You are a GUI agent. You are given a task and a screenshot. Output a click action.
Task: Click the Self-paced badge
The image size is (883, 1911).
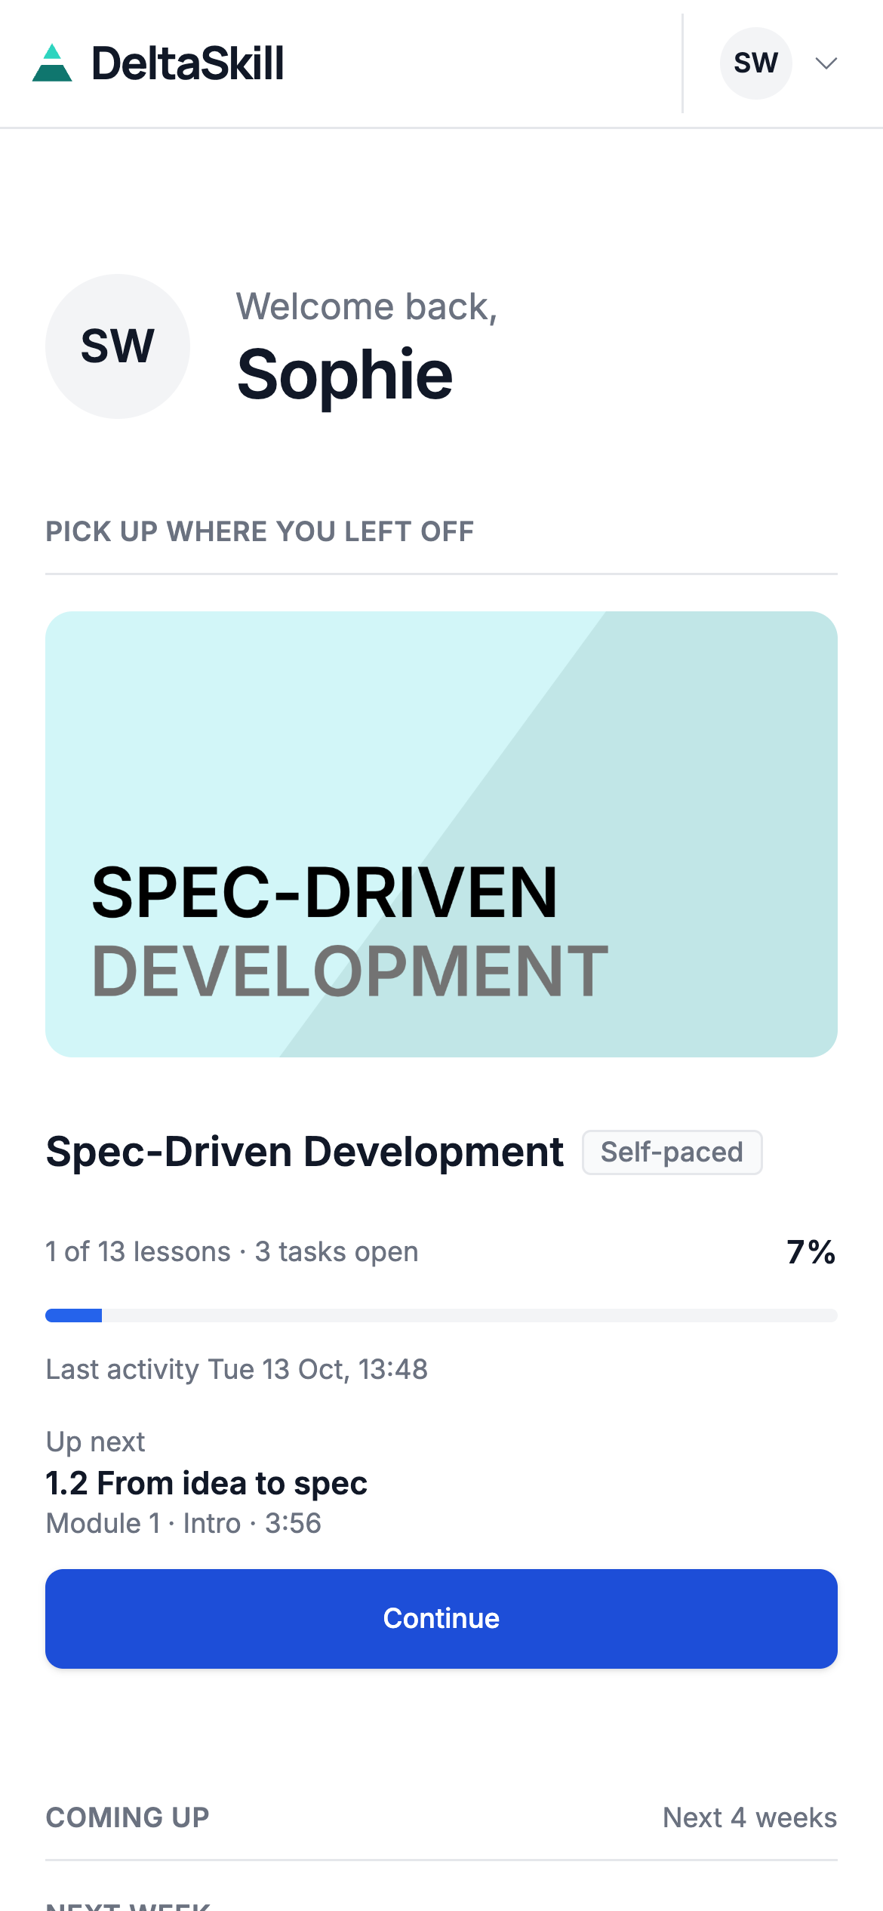pos(672,1152)
